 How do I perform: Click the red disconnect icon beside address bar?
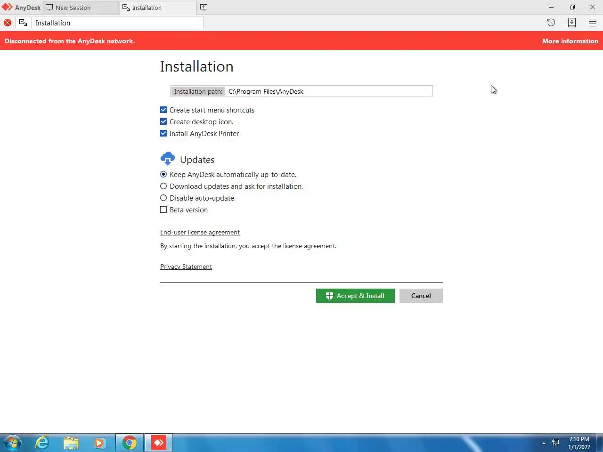[8, 23]
